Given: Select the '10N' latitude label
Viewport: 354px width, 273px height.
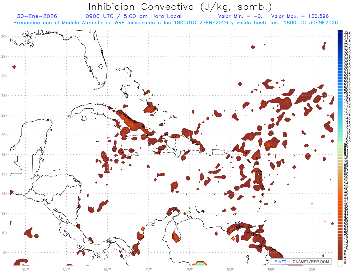Looking at the screenshot, I should pos(5,233).
